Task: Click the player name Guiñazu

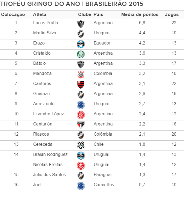Action: pyautogui.click(x=41, y=94)
